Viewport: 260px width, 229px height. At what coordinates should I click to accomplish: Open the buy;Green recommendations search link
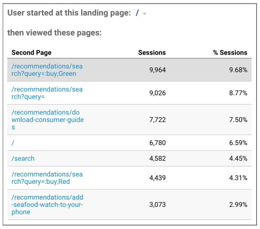click(x=47, y=70)
